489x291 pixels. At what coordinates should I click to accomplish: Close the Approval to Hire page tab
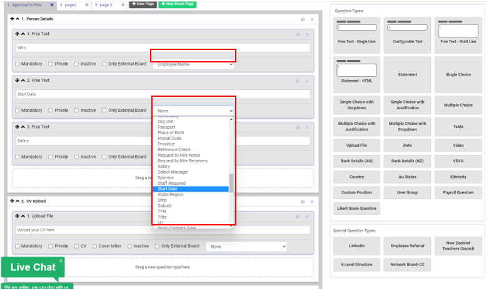pyautogui.click(x=52, y=5)
